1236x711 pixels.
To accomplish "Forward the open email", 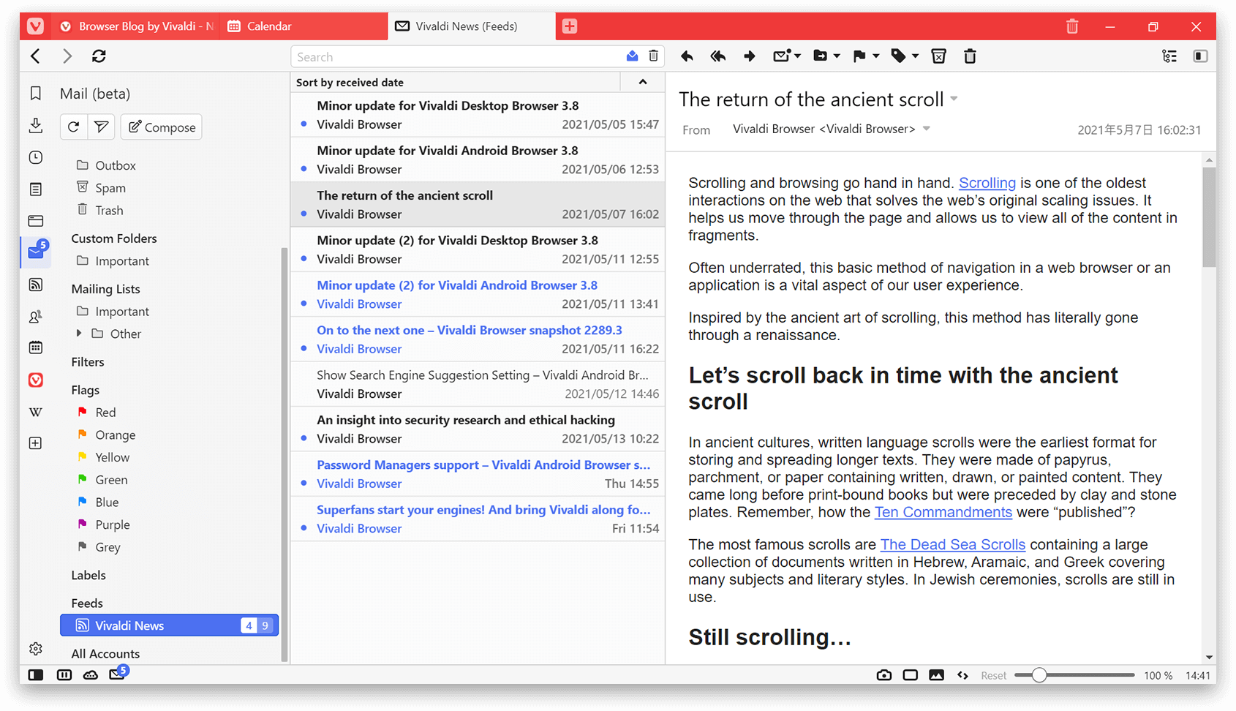I will tap(749, 56).
